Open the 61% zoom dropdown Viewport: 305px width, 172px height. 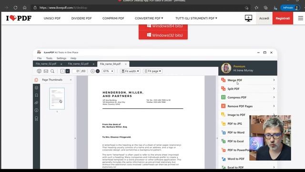click(108, 71)
